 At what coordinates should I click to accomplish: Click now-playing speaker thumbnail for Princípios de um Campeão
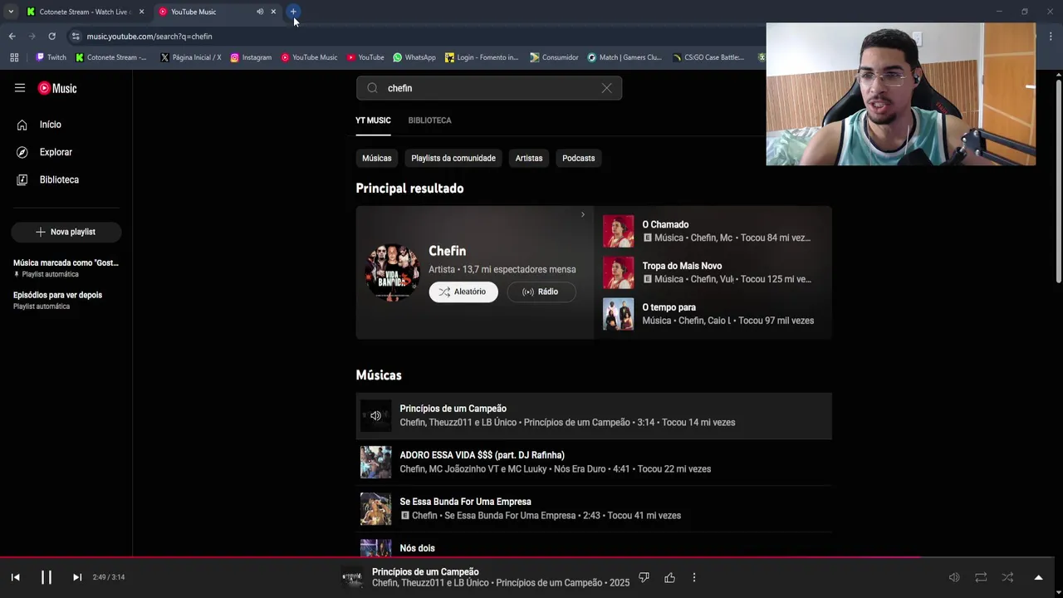(375, 415)
